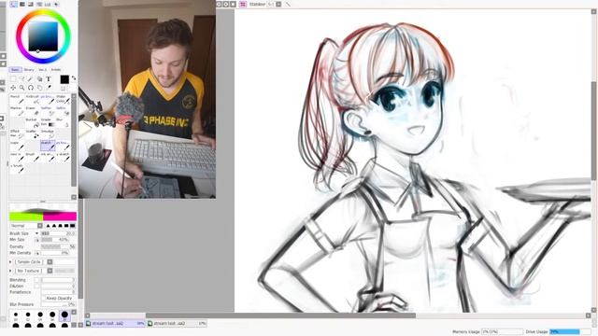Image resolution: width=598 pixels, height=336 pixels.
Task: Click the rotate-right view icon above canvas
Action: pyautogui.click(x=226, y=4)
